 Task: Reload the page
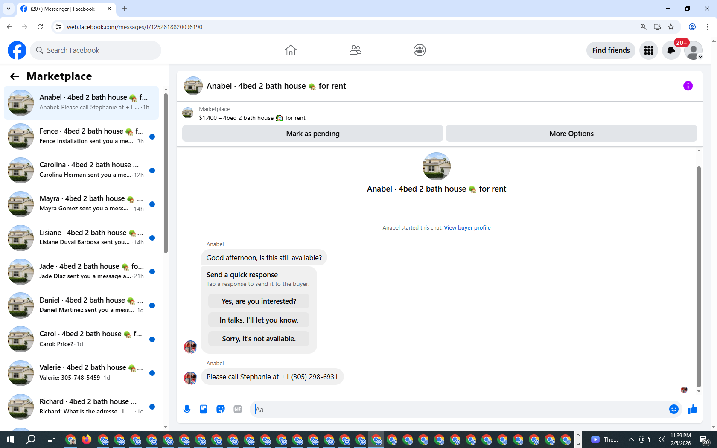pos(40,27)
